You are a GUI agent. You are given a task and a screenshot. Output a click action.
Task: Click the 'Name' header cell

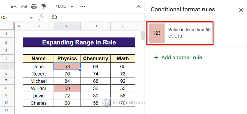38,58
